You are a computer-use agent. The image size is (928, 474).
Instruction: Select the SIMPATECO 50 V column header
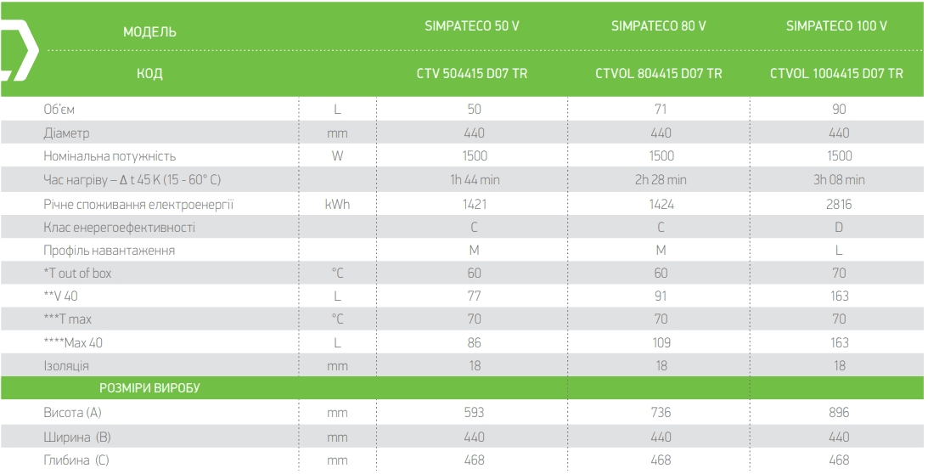[472, 26]
